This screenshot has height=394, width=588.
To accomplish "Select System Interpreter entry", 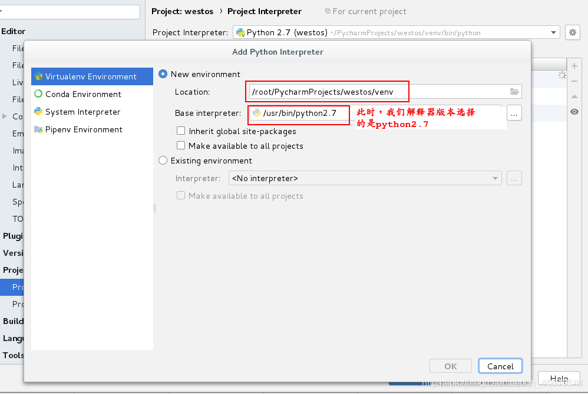I will 92,112.
